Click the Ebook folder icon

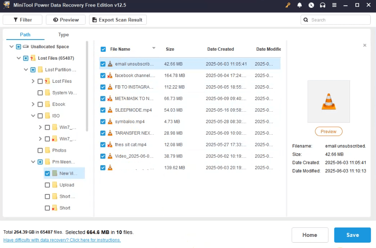[x=47, y=104]
